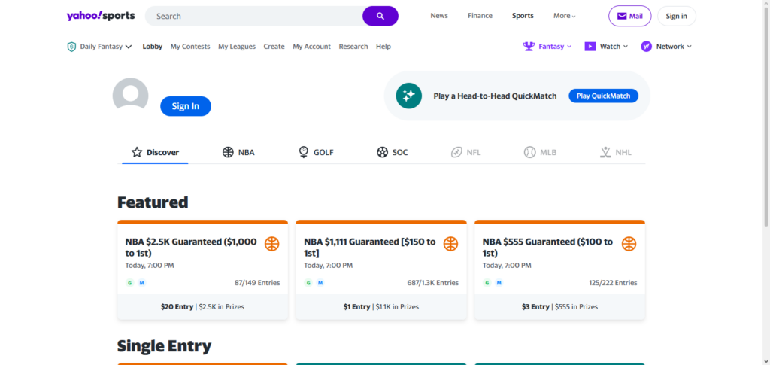Click basketball icon on NBA $1,111 card
This screenshot has width=770, height=365.
click(451, 244)
